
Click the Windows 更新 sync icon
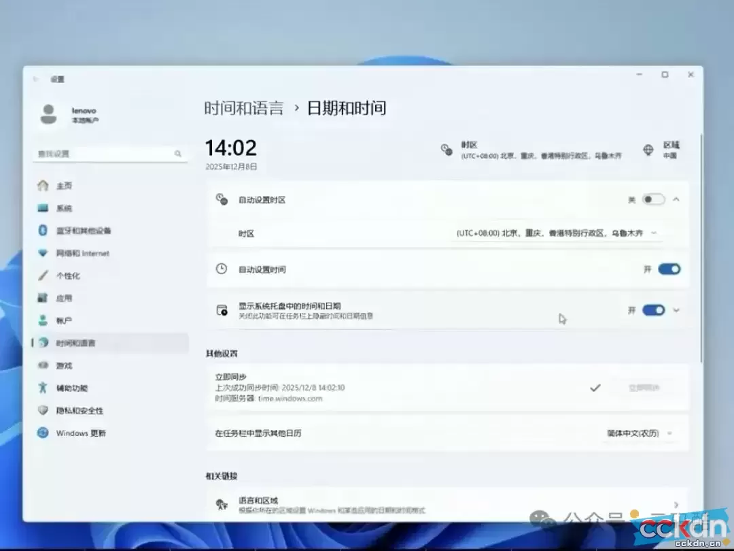(x=43, y=433)
